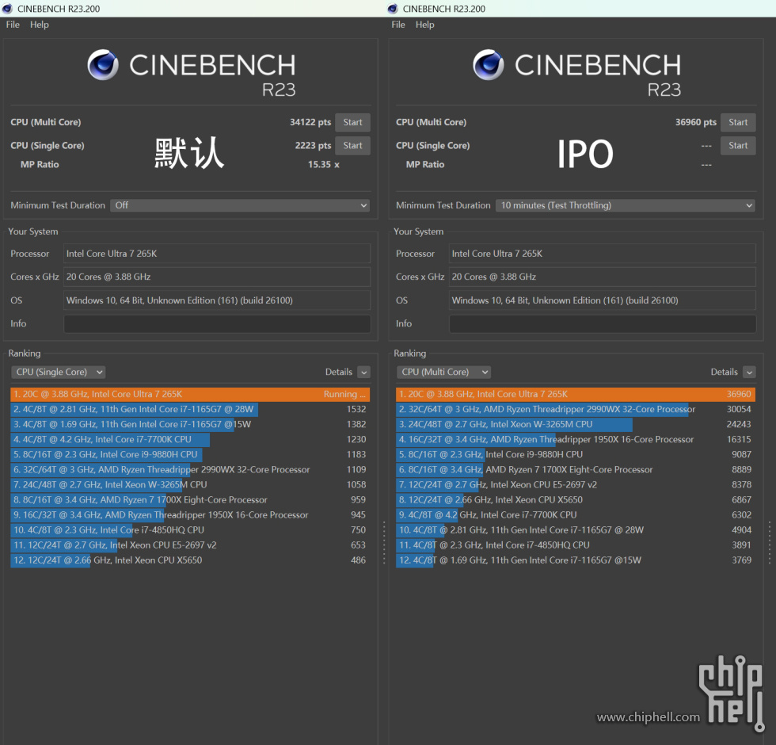Select i9-9880H row scoring 1183
The width and height of the screenshot is (776, 745).
point(190,455)
